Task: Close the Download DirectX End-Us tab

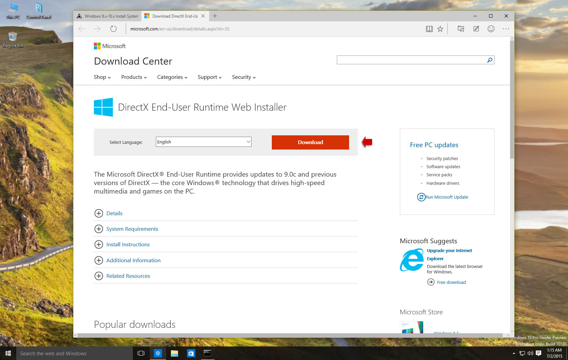Action: pos(203,16)
